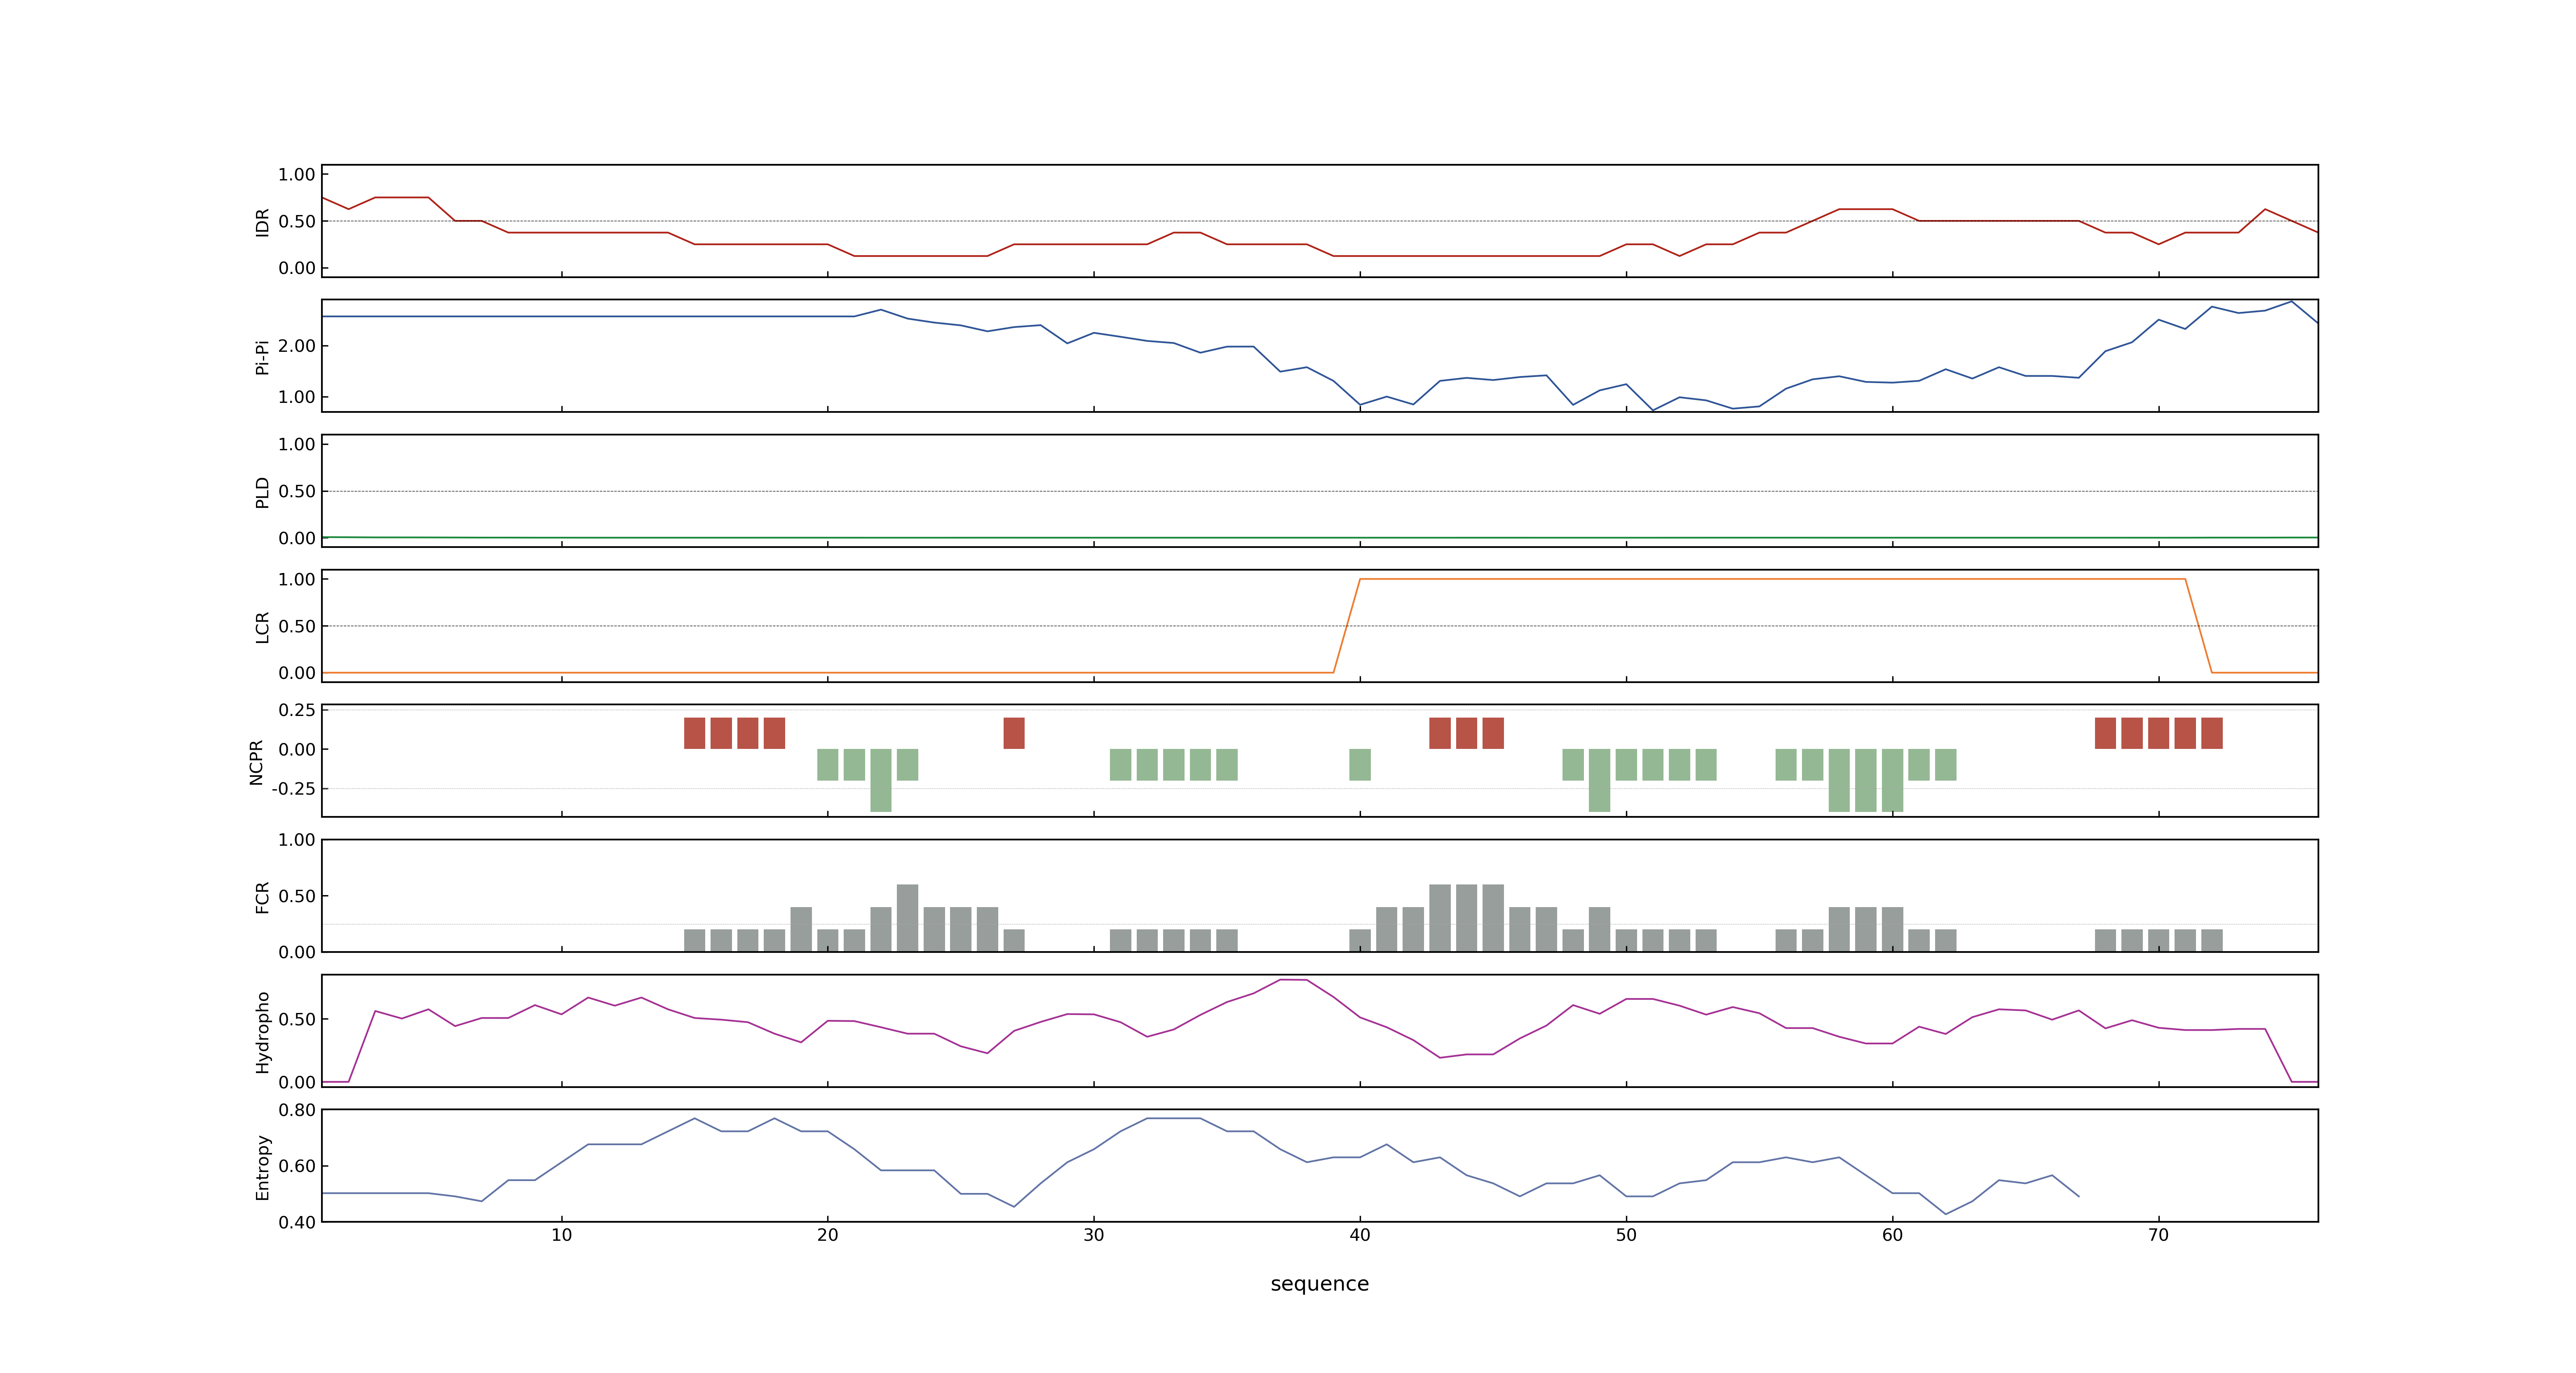2576x1373 pixels.
Task: Click the 1.00 tick of LCR panel
Action: (297, 580)
